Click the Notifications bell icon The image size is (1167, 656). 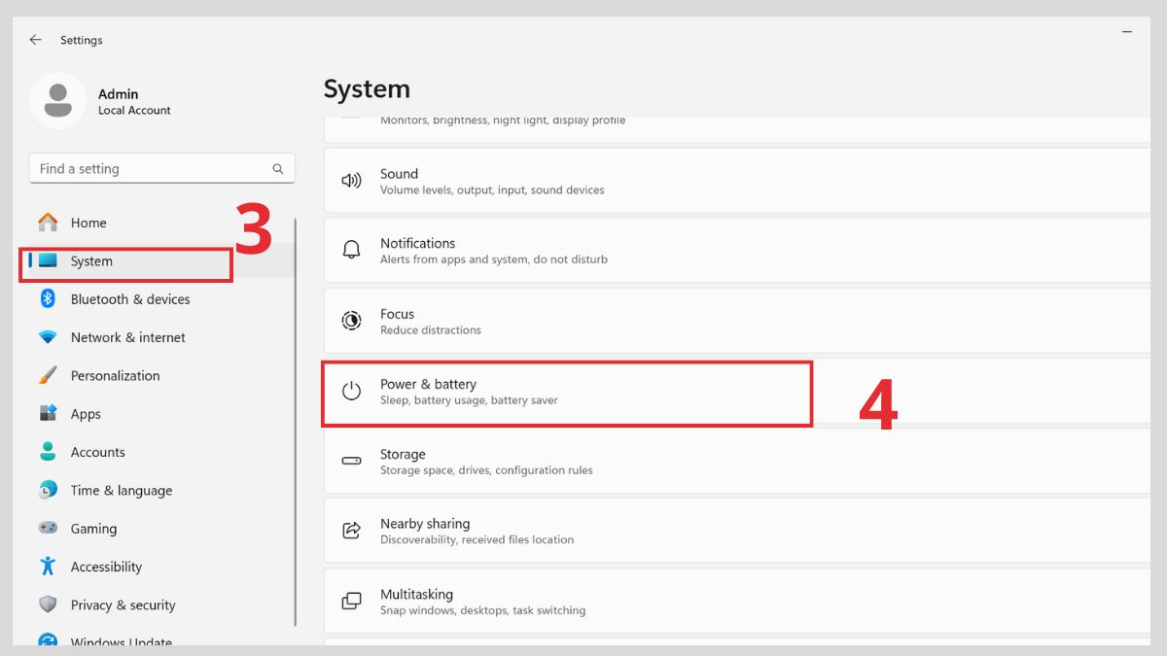click(351, 250)
